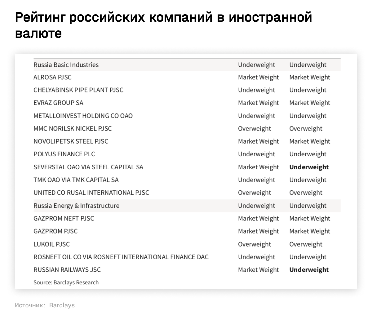Viewport: 372px width, 321px height.
Task: Click bold Underweight in the SEVERSTAL row
Action: (x=309, y=167)
